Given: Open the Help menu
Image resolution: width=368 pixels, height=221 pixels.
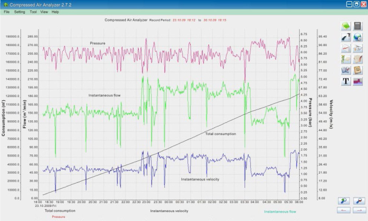Looking at the screenshot, I should (55, 12).
